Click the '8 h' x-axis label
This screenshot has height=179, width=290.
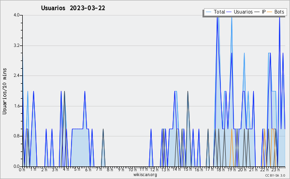click(110, 170)
